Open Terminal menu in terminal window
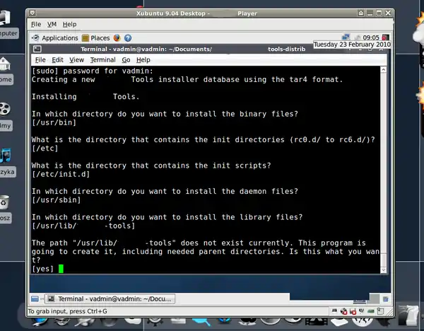Viewport: 424px width, 331px height. point(102,60)
